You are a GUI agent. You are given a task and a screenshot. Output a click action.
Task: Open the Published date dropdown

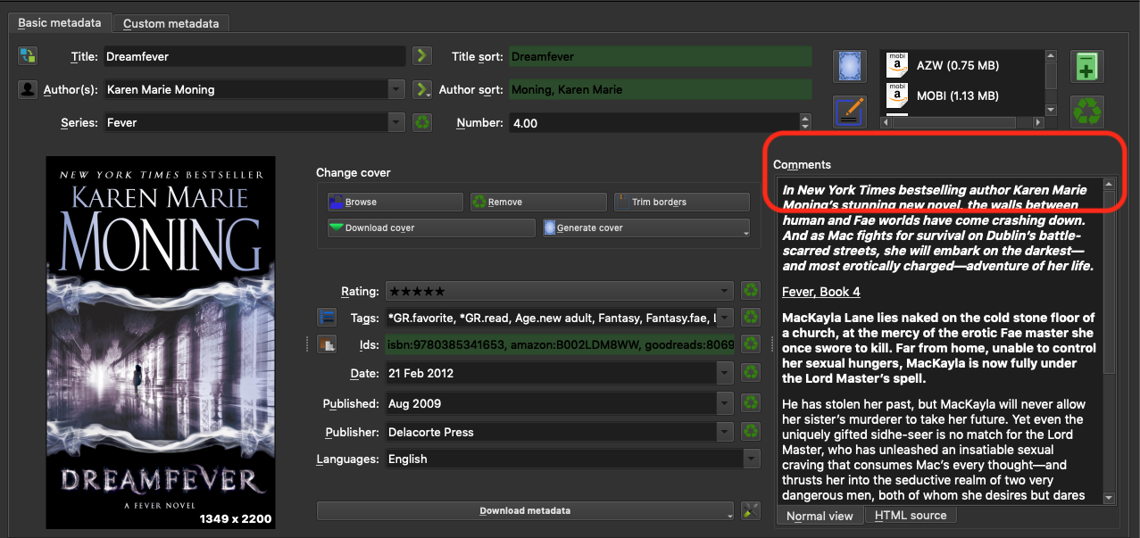[725, 403]
